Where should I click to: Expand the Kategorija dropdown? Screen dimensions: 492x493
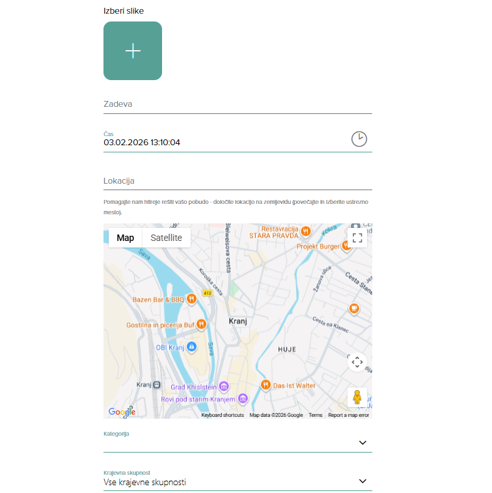tap(238, 443)
